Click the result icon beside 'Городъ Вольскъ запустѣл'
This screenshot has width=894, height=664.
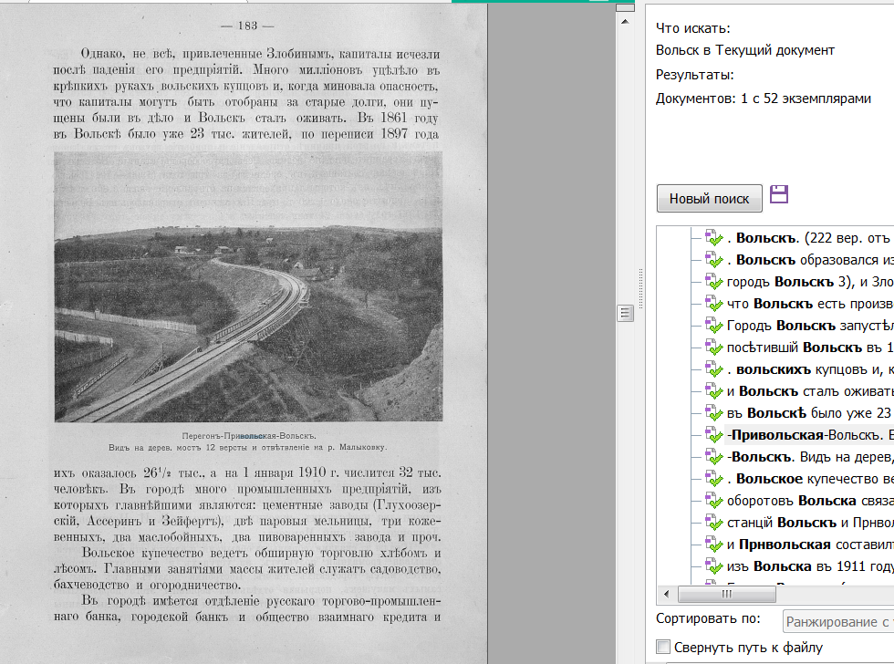point(713,326)
